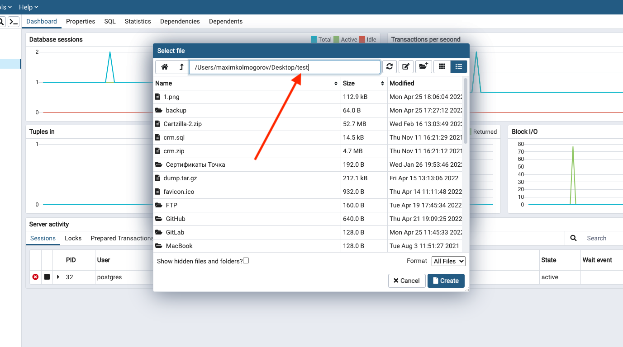Open the Help menu
Image resolution: width=623 pixels, height=347 pixels.
click(x=29, y=7)
